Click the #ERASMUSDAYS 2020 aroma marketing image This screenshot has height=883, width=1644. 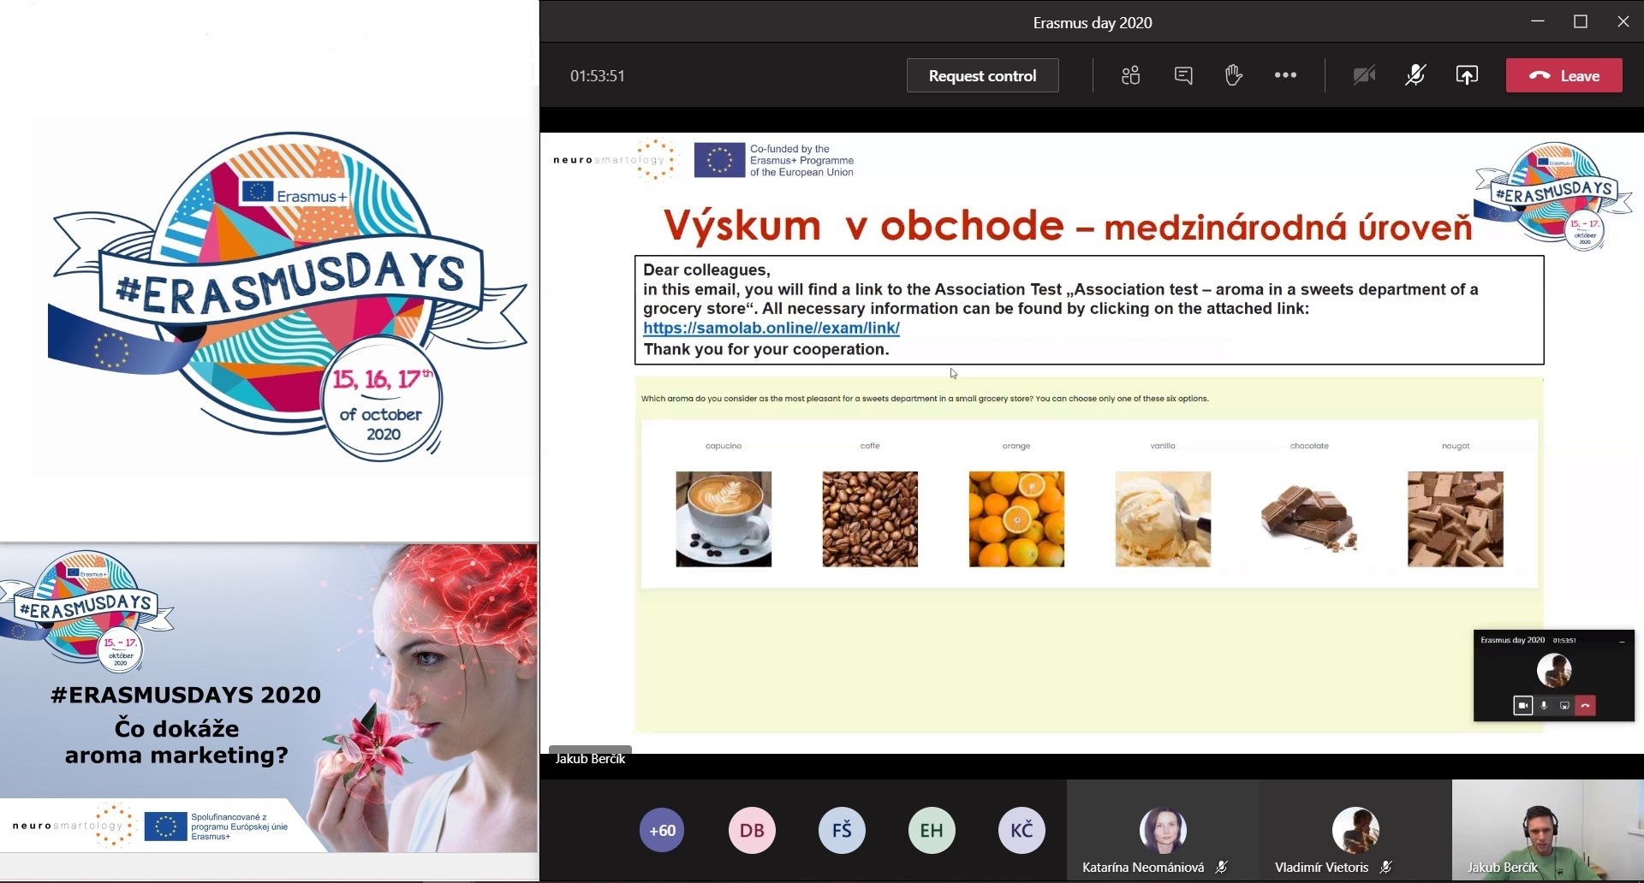coord(269,697)
